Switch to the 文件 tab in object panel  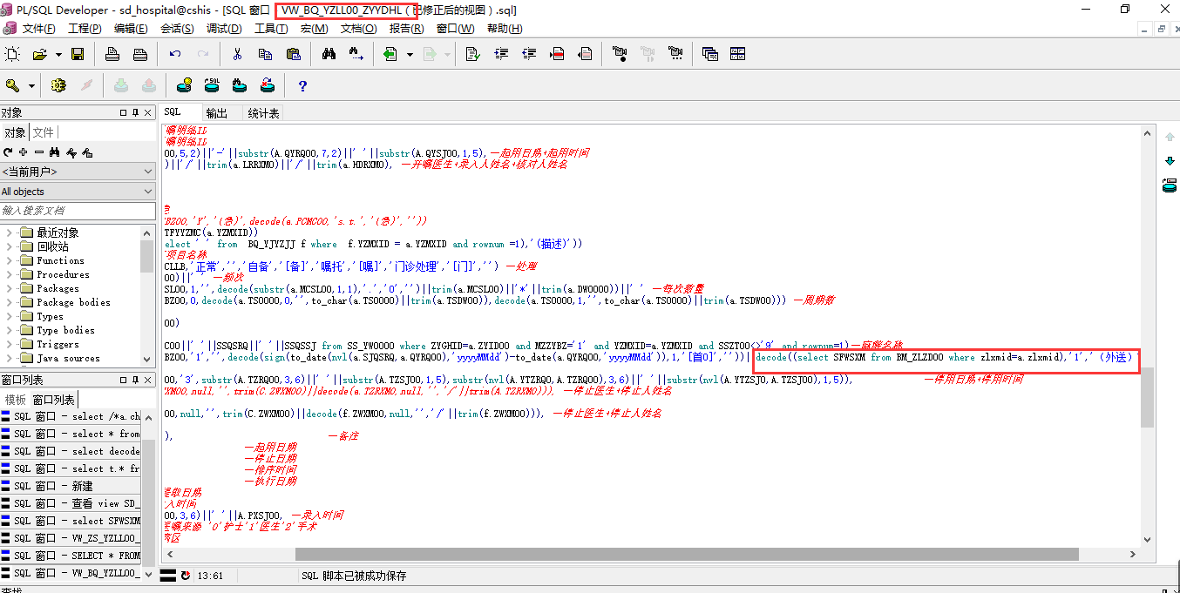[43, 132]
